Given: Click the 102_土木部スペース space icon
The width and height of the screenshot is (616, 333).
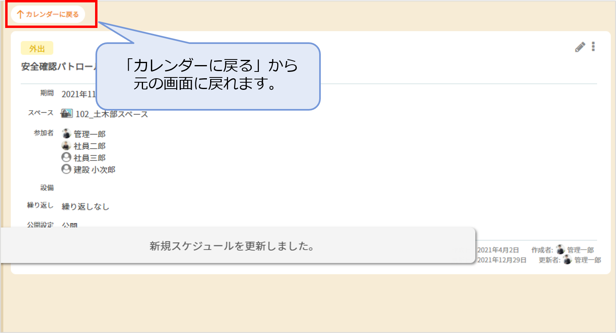Looking at the screenshot, I should click(66, 113).
